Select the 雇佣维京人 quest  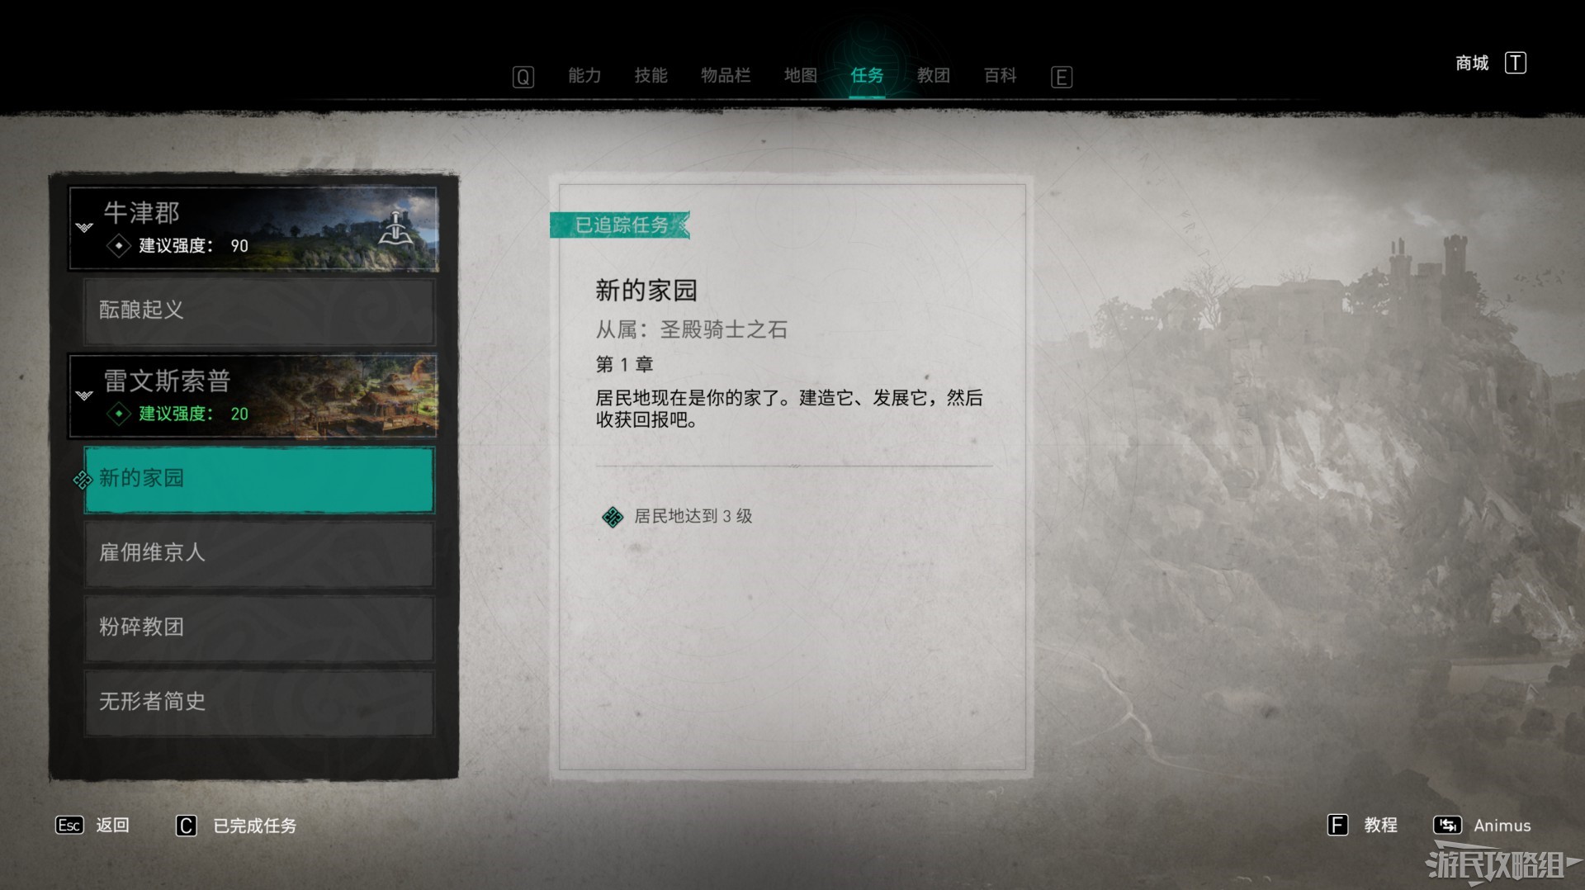259,553
